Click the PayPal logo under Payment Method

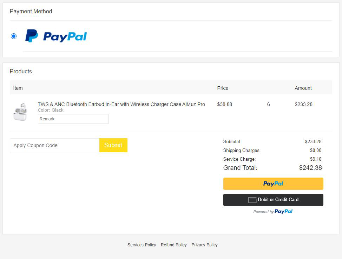pyautogui.click(x=56, y=36)
